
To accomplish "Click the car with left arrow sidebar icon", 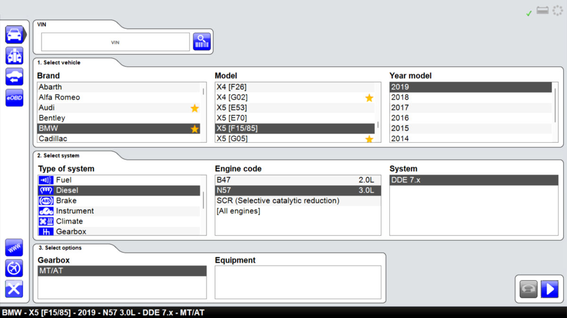I will tap(14, 76).
